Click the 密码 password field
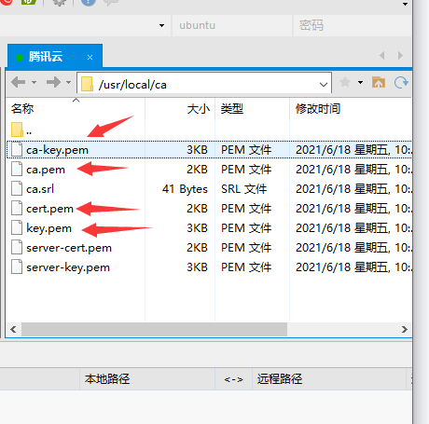The height and width of the screenshot is (424, 429). pos(353,25)
